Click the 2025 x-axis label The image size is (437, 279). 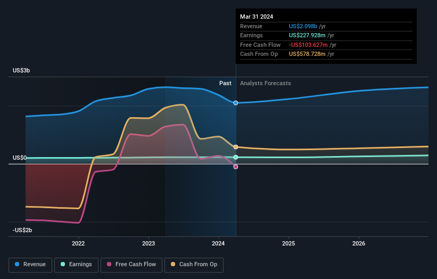pos(288,243)
